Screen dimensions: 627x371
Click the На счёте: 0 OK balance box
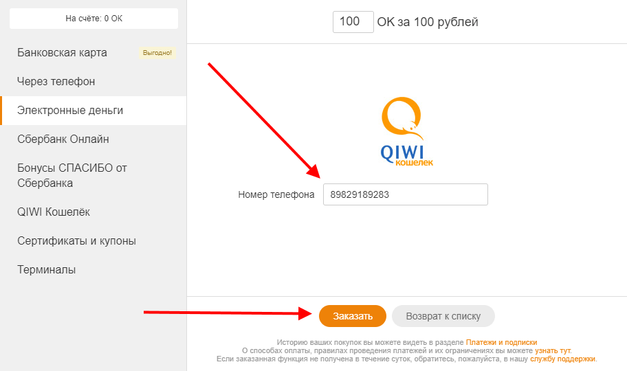[x=93, y=19]
